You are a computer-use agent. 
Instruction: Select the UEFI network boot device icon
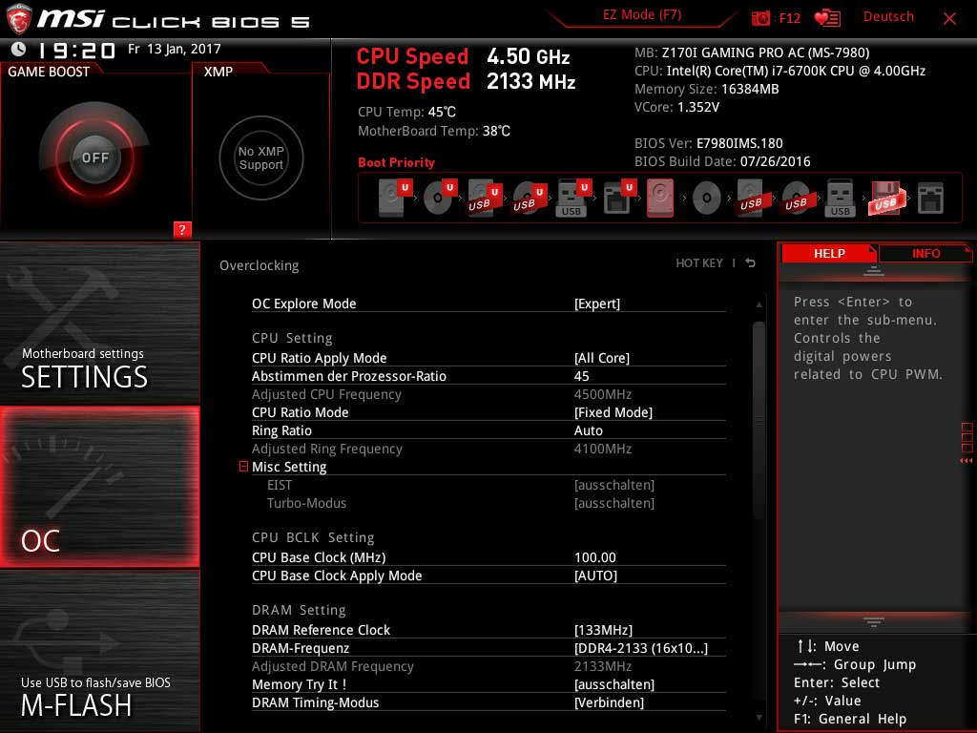(618, 198)
